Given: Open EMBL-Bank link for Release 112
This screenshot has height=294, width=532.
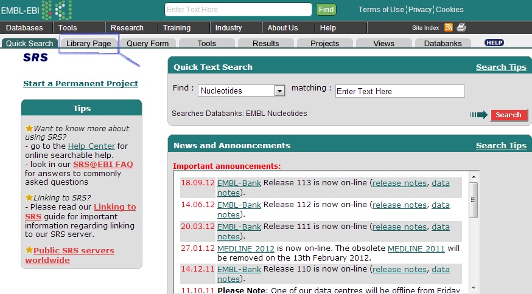Looking at the screenshot, I should [239, 205].
